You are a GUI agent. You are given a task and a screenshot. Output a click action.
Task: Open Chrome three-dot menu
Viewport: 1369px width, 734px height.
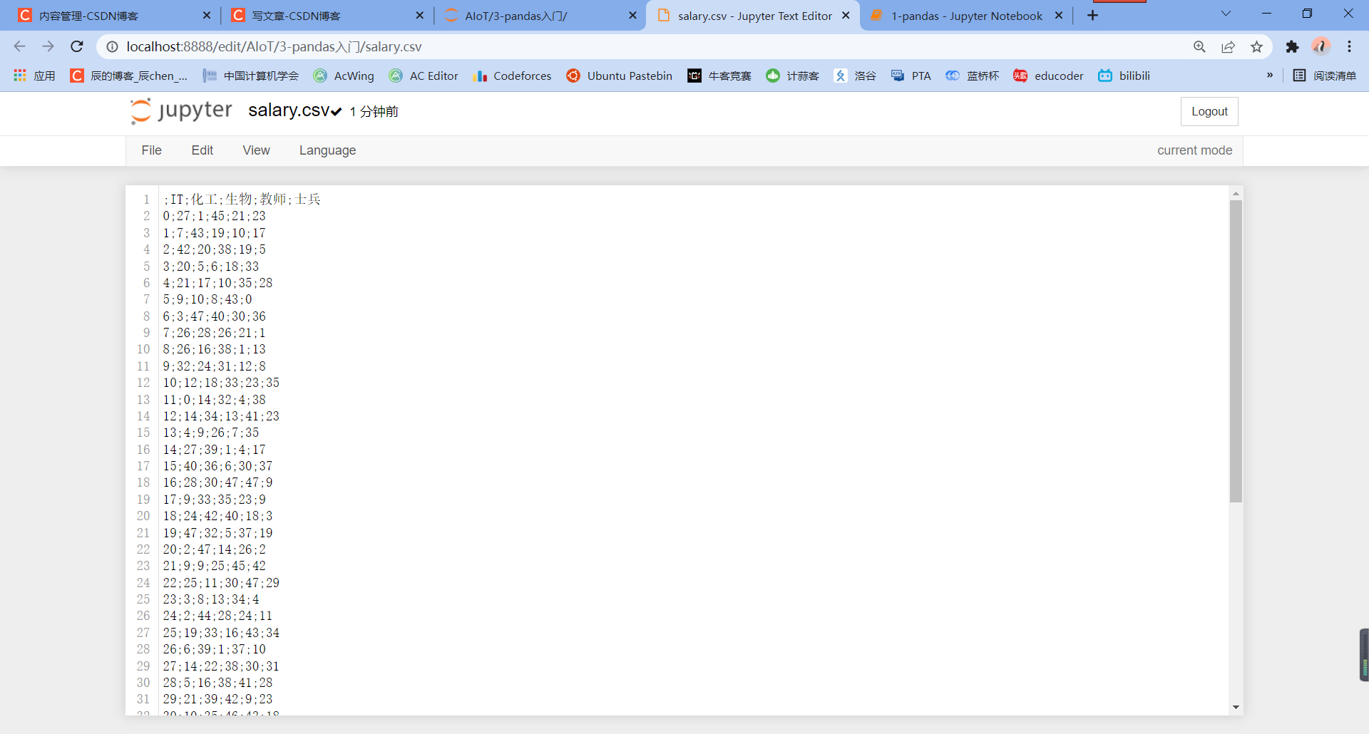1349,46
